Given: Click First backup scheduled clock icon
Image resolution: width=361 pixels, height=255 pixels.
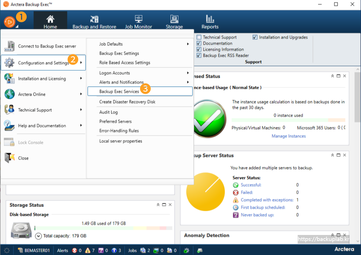Looking at the screenshot, I should coord(236,207).
